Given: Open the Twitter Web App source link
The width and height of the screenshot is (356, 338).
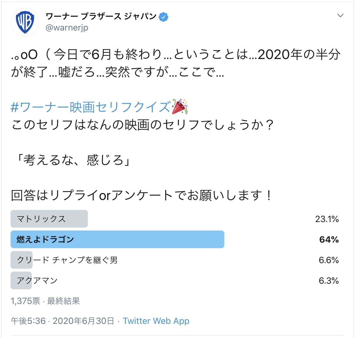Looking at the screenshot, I should pos(156,321).
